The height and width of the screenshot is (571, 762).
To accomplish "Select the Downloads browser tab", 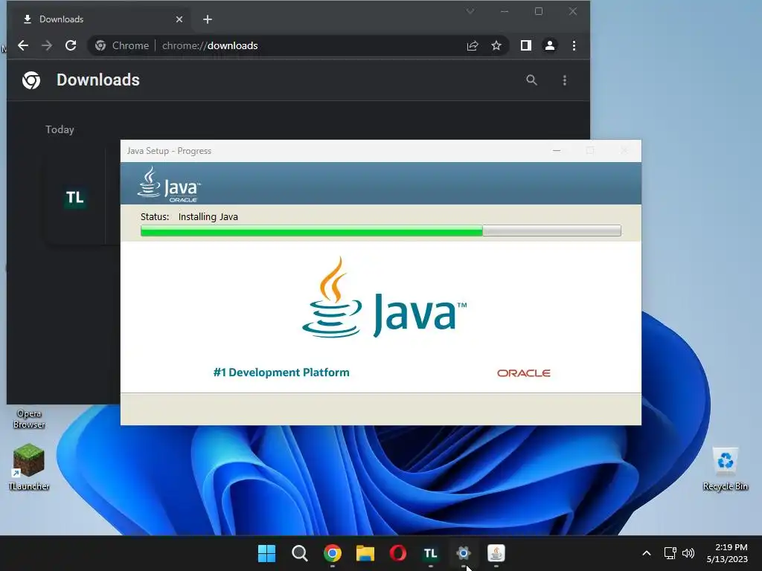I will click(x=100, y=19).
